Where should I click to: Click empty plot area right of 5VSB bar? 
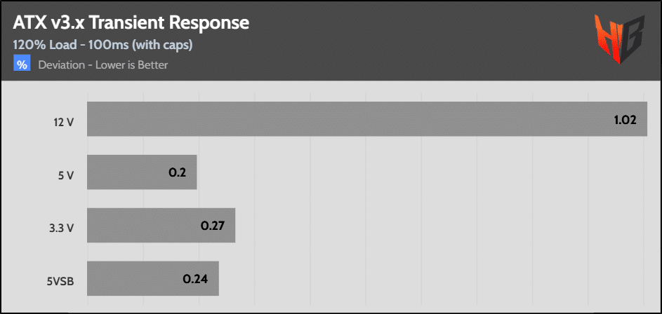[432, 278]
